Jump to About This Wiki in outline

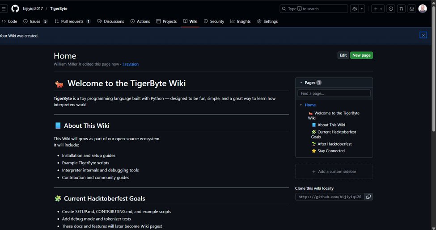click(328, 125)
